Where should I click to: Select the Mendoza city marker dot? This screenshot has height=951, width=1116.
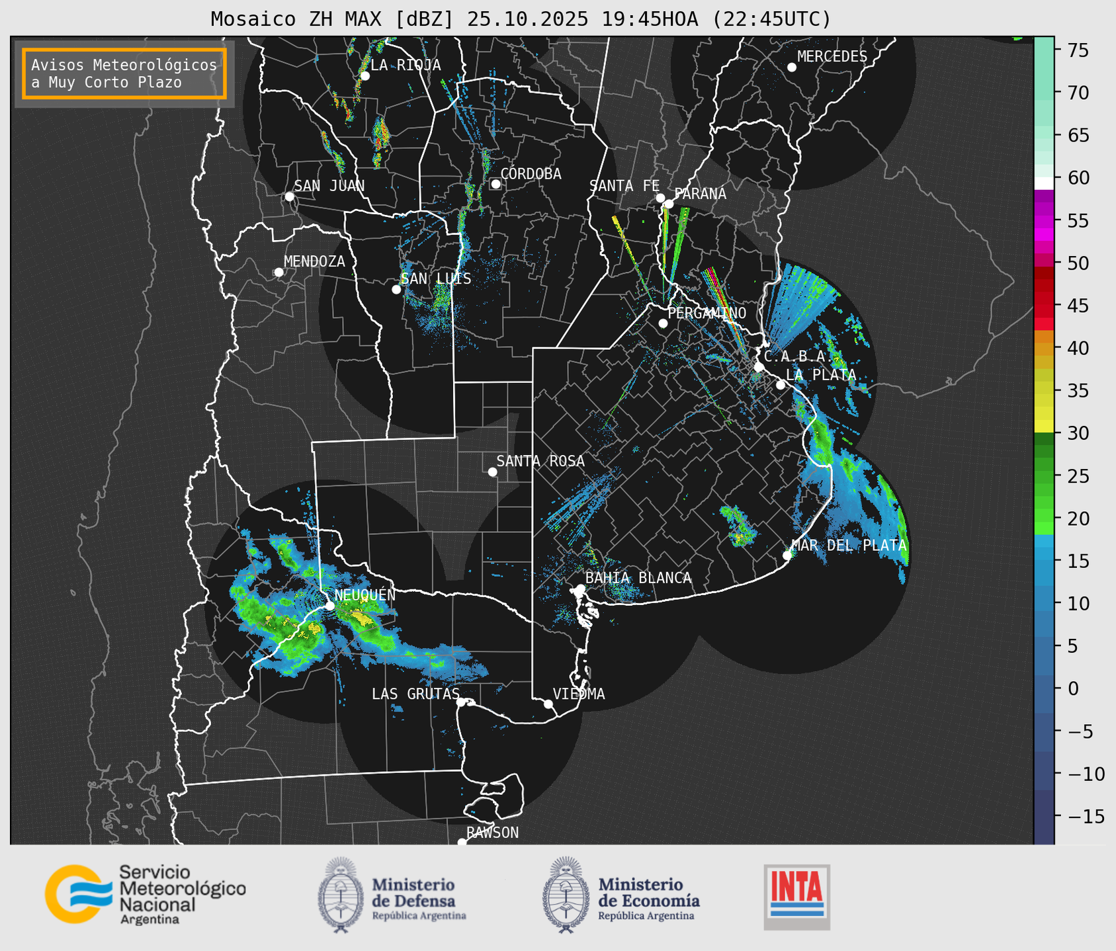pos(279,272)
